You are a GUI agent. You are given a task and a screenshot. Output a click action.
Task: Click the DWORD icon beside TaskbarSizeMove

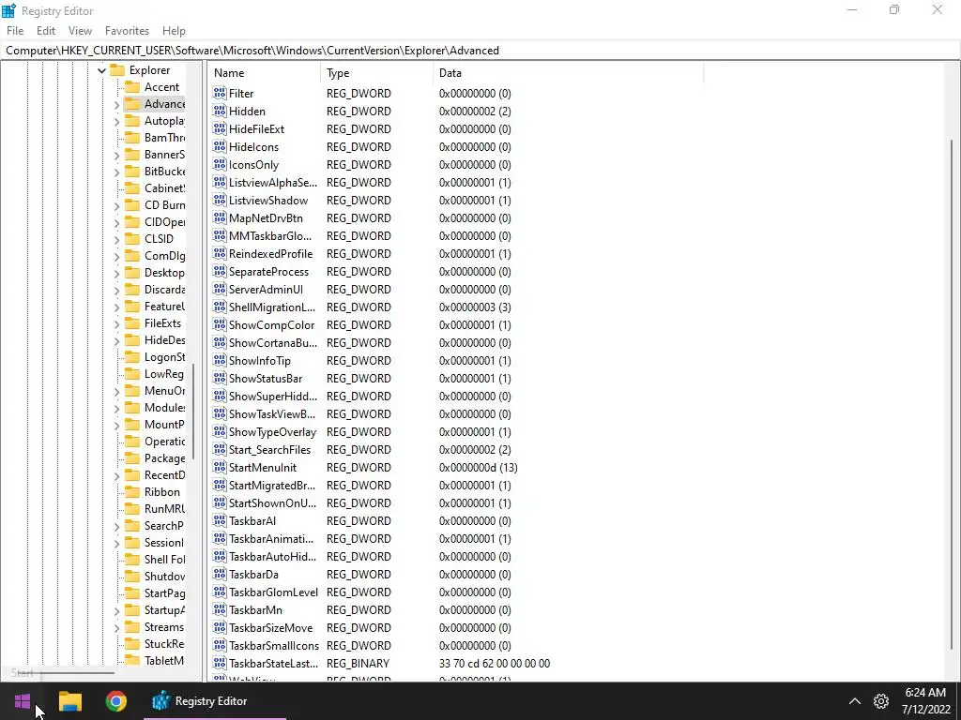(x=220, y=627)
